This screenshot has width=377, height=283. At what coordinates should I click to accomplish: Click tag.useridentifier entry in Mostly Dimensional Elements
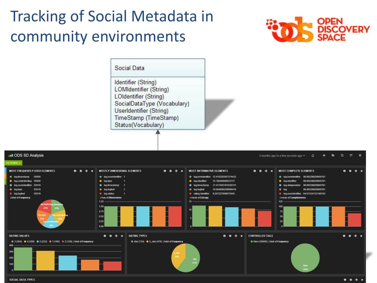tap(112, 177)
